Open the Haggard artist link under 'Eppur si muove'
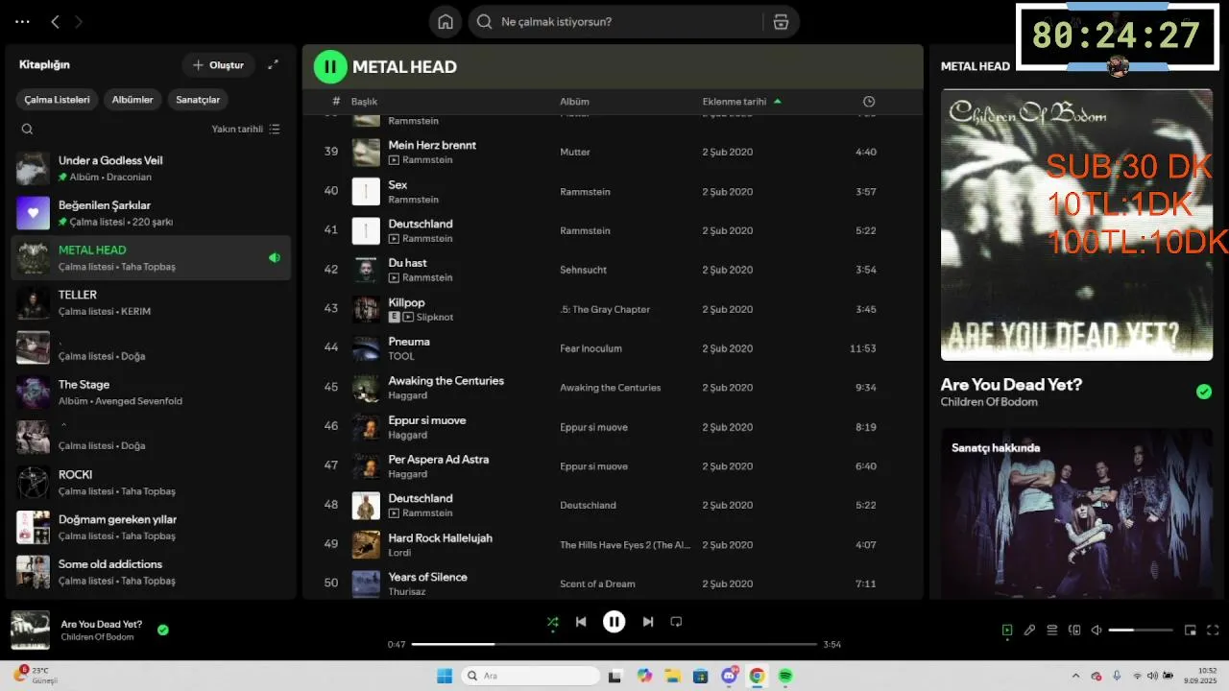This screenshot has width=1229, height=691. (x=407, y=435)
